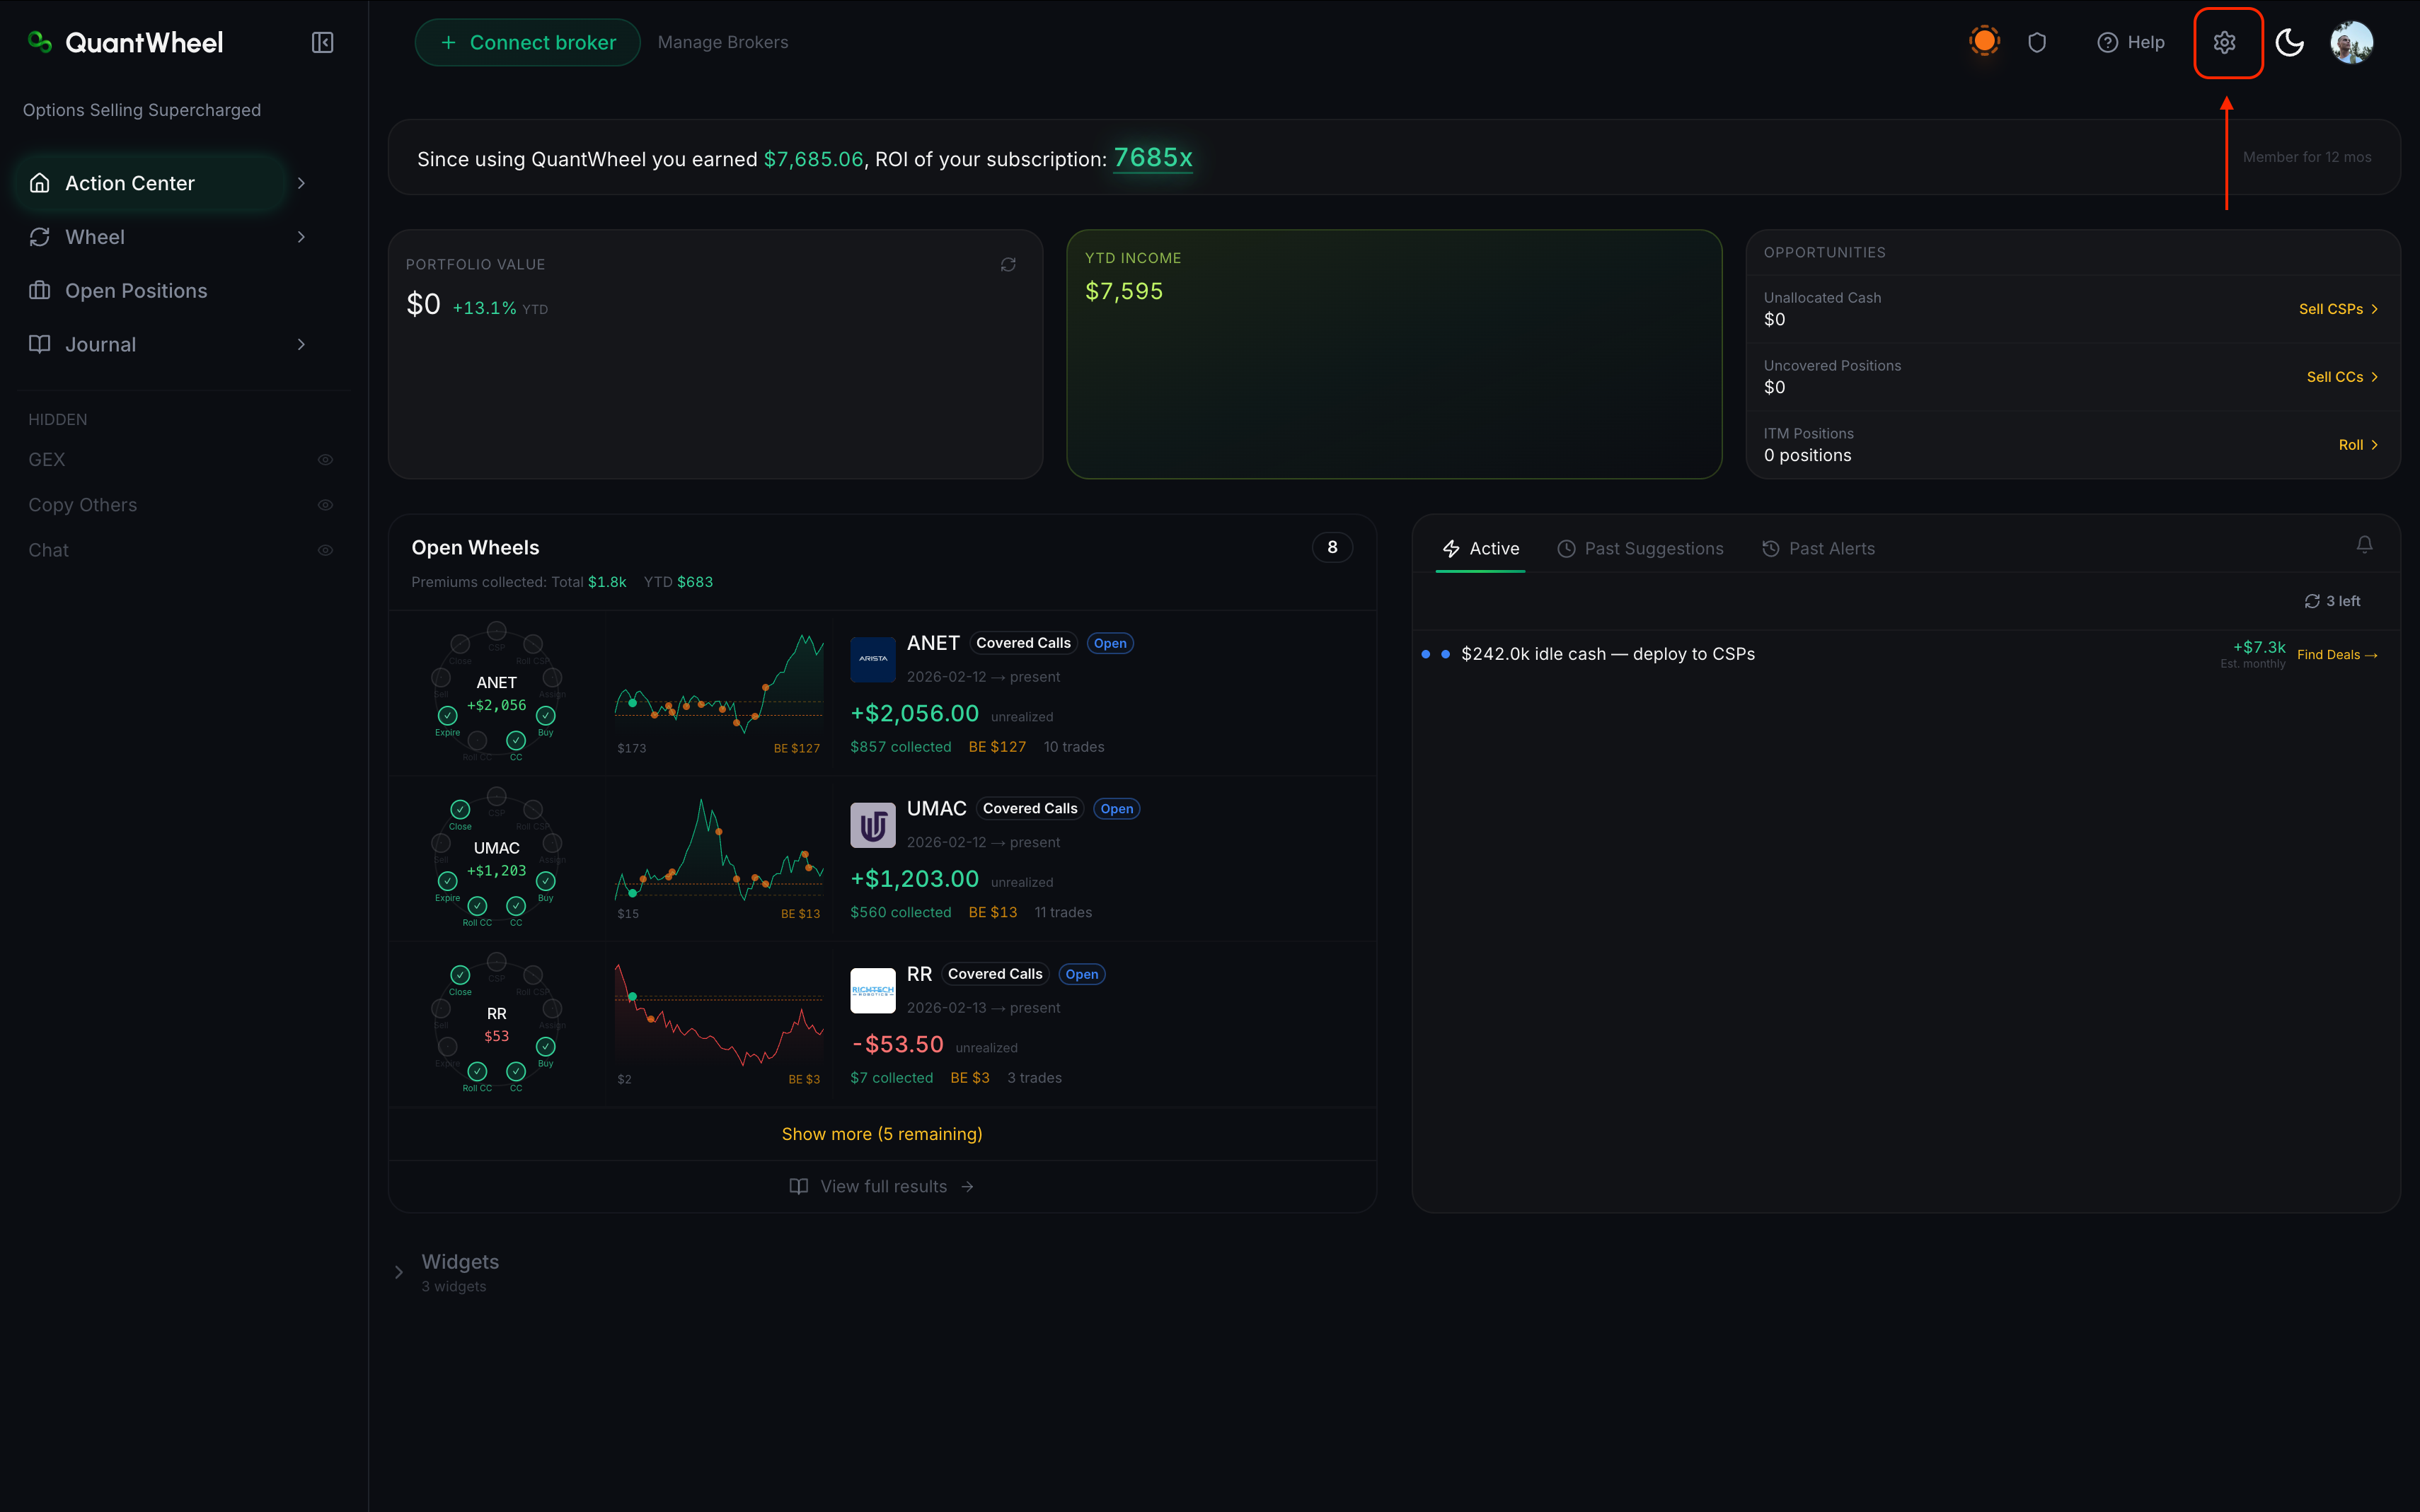Click the Connect broker button
The height and width of the screenshot is (1512, 2420).
pos(527,42)
